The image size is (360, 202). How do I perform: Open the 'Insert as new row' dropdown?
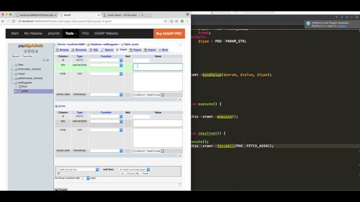click(x=78, y=169)
